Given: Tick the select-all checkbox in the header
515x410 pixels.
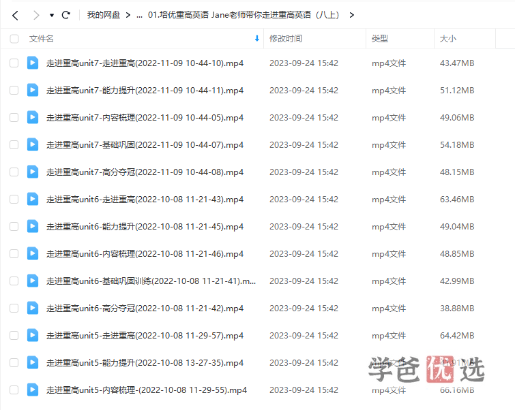Looking at the screenshot, I should [14, 39].
